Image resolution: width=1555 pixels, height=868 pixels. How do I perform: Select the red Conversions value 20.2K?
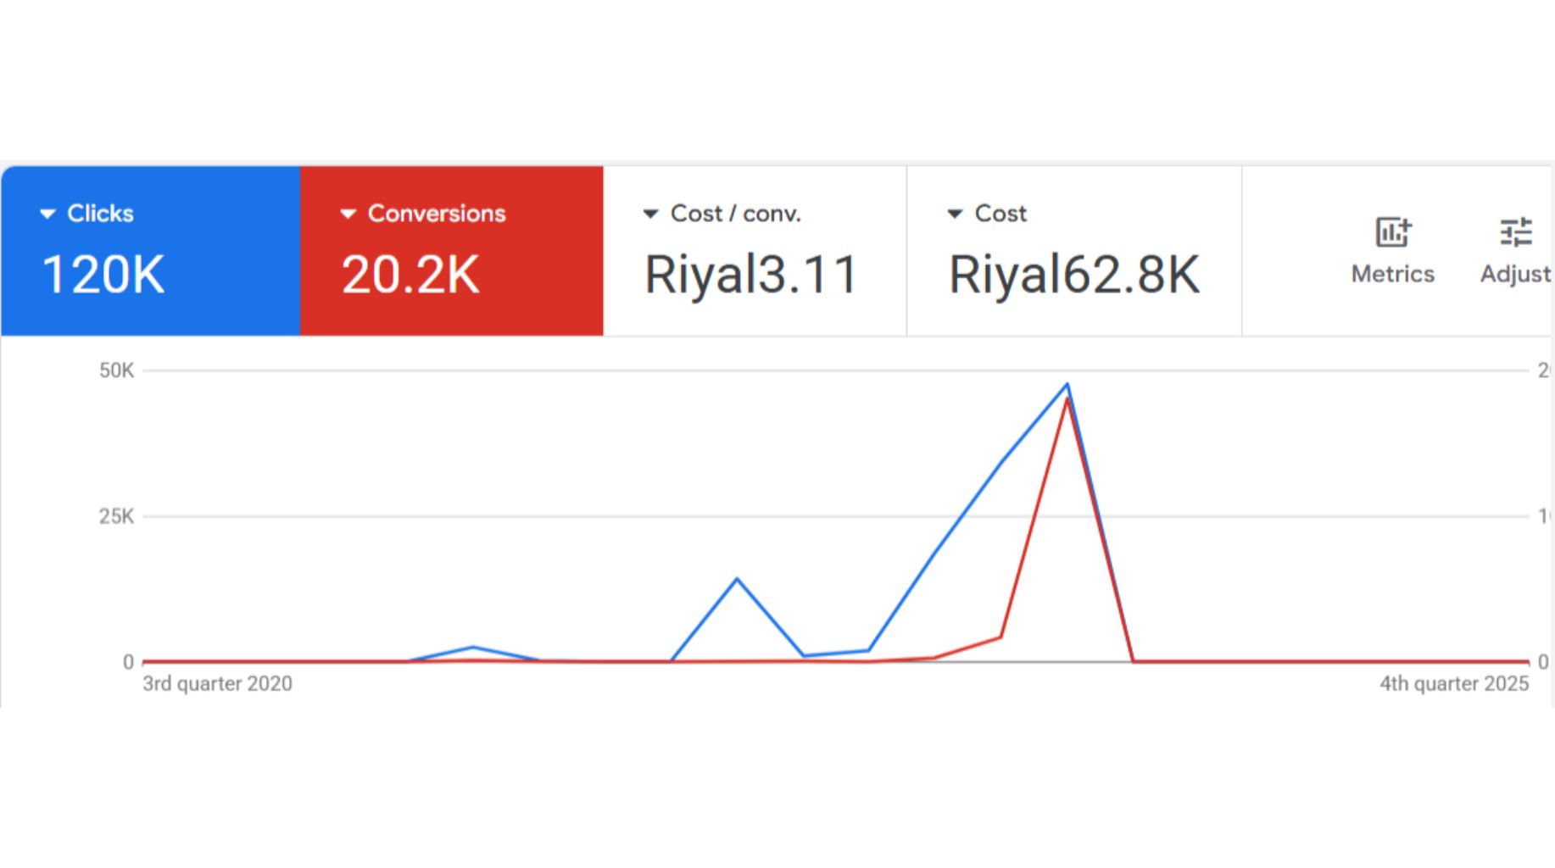410,275
